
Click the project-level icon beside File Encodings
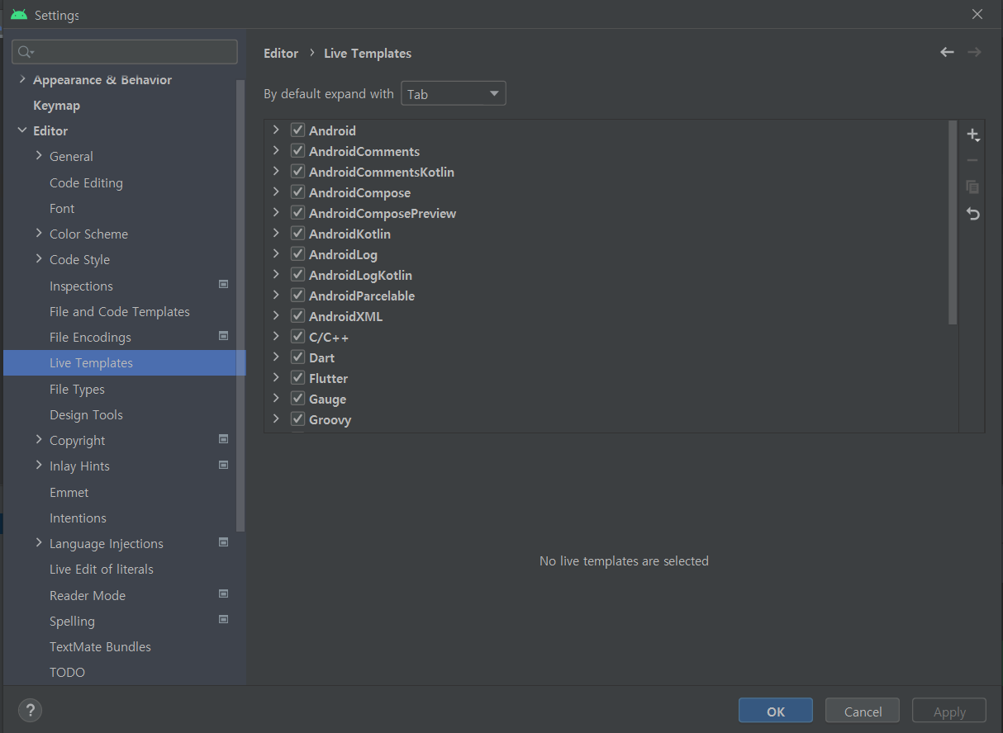pos(223,336)
